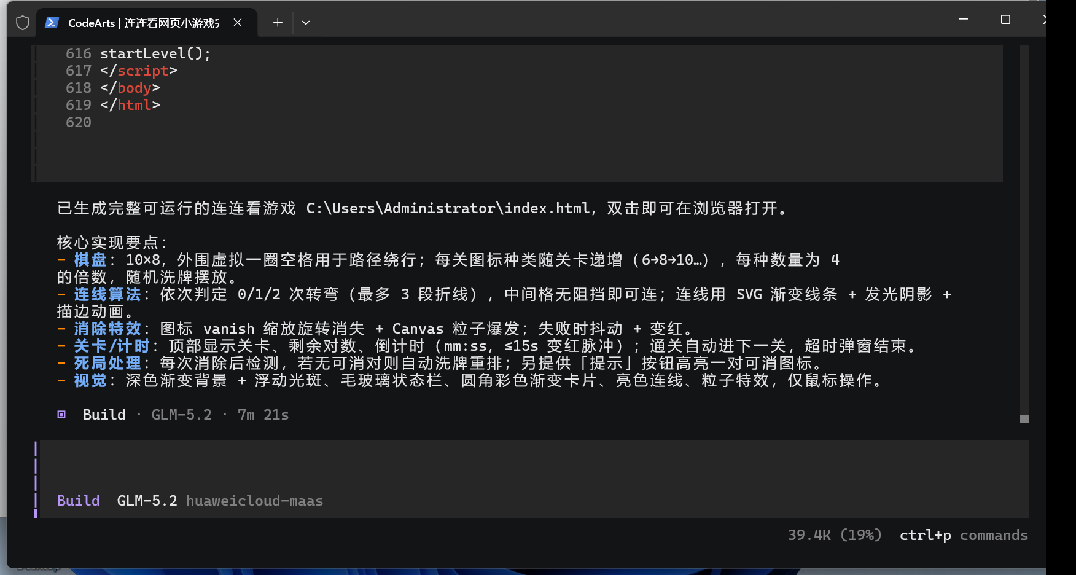The width and height of the screenshot is (1076, 575).
Task: Click line number 620
Action: 79,122
